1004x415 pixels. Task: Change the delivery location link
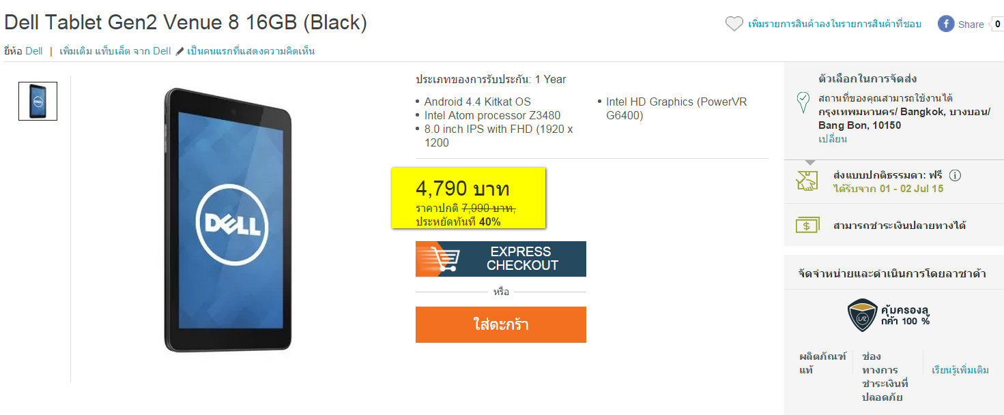click(x=833, y=139)
